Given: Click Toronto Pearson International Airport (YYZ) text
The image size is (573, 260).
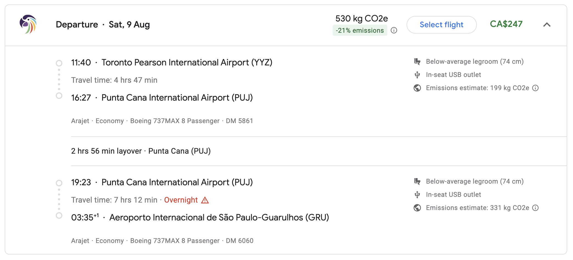Looking at the screenshot, I should point(187,63).
